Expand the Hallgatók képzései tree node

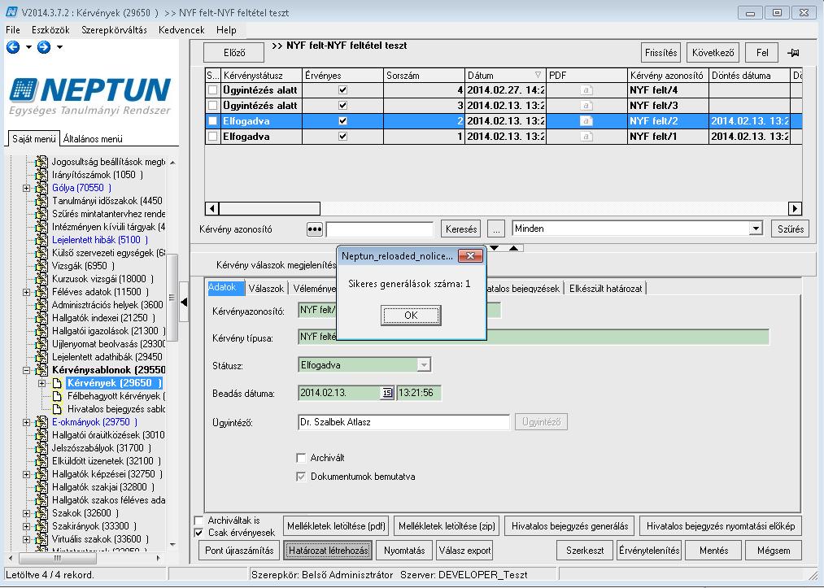point(27,474)
